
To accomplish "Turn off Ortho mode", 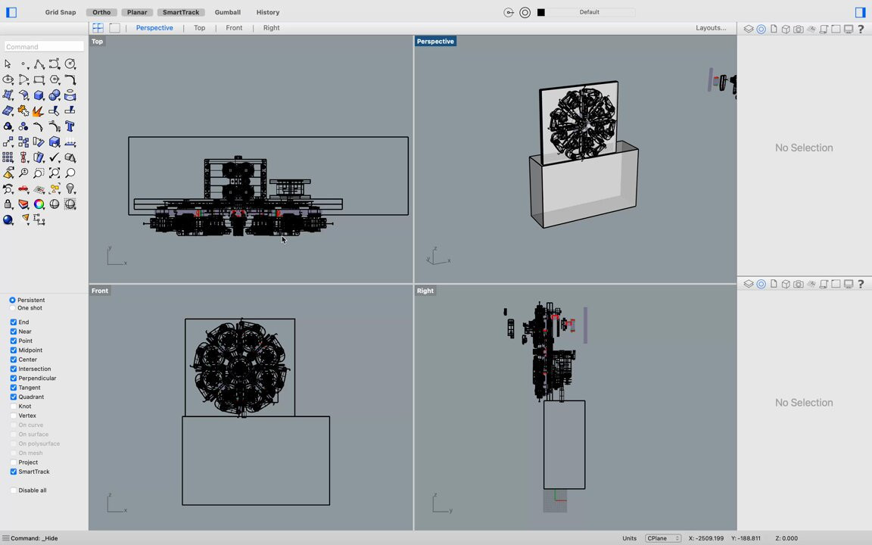I will (101, 12).
